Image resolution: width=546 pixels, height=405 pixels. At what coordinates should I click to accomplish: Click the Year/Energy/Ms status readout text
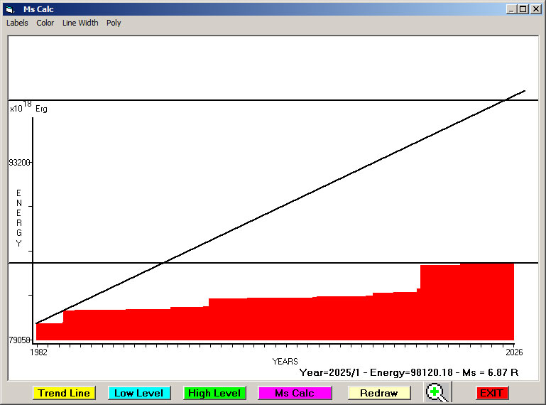pos(409,372)
